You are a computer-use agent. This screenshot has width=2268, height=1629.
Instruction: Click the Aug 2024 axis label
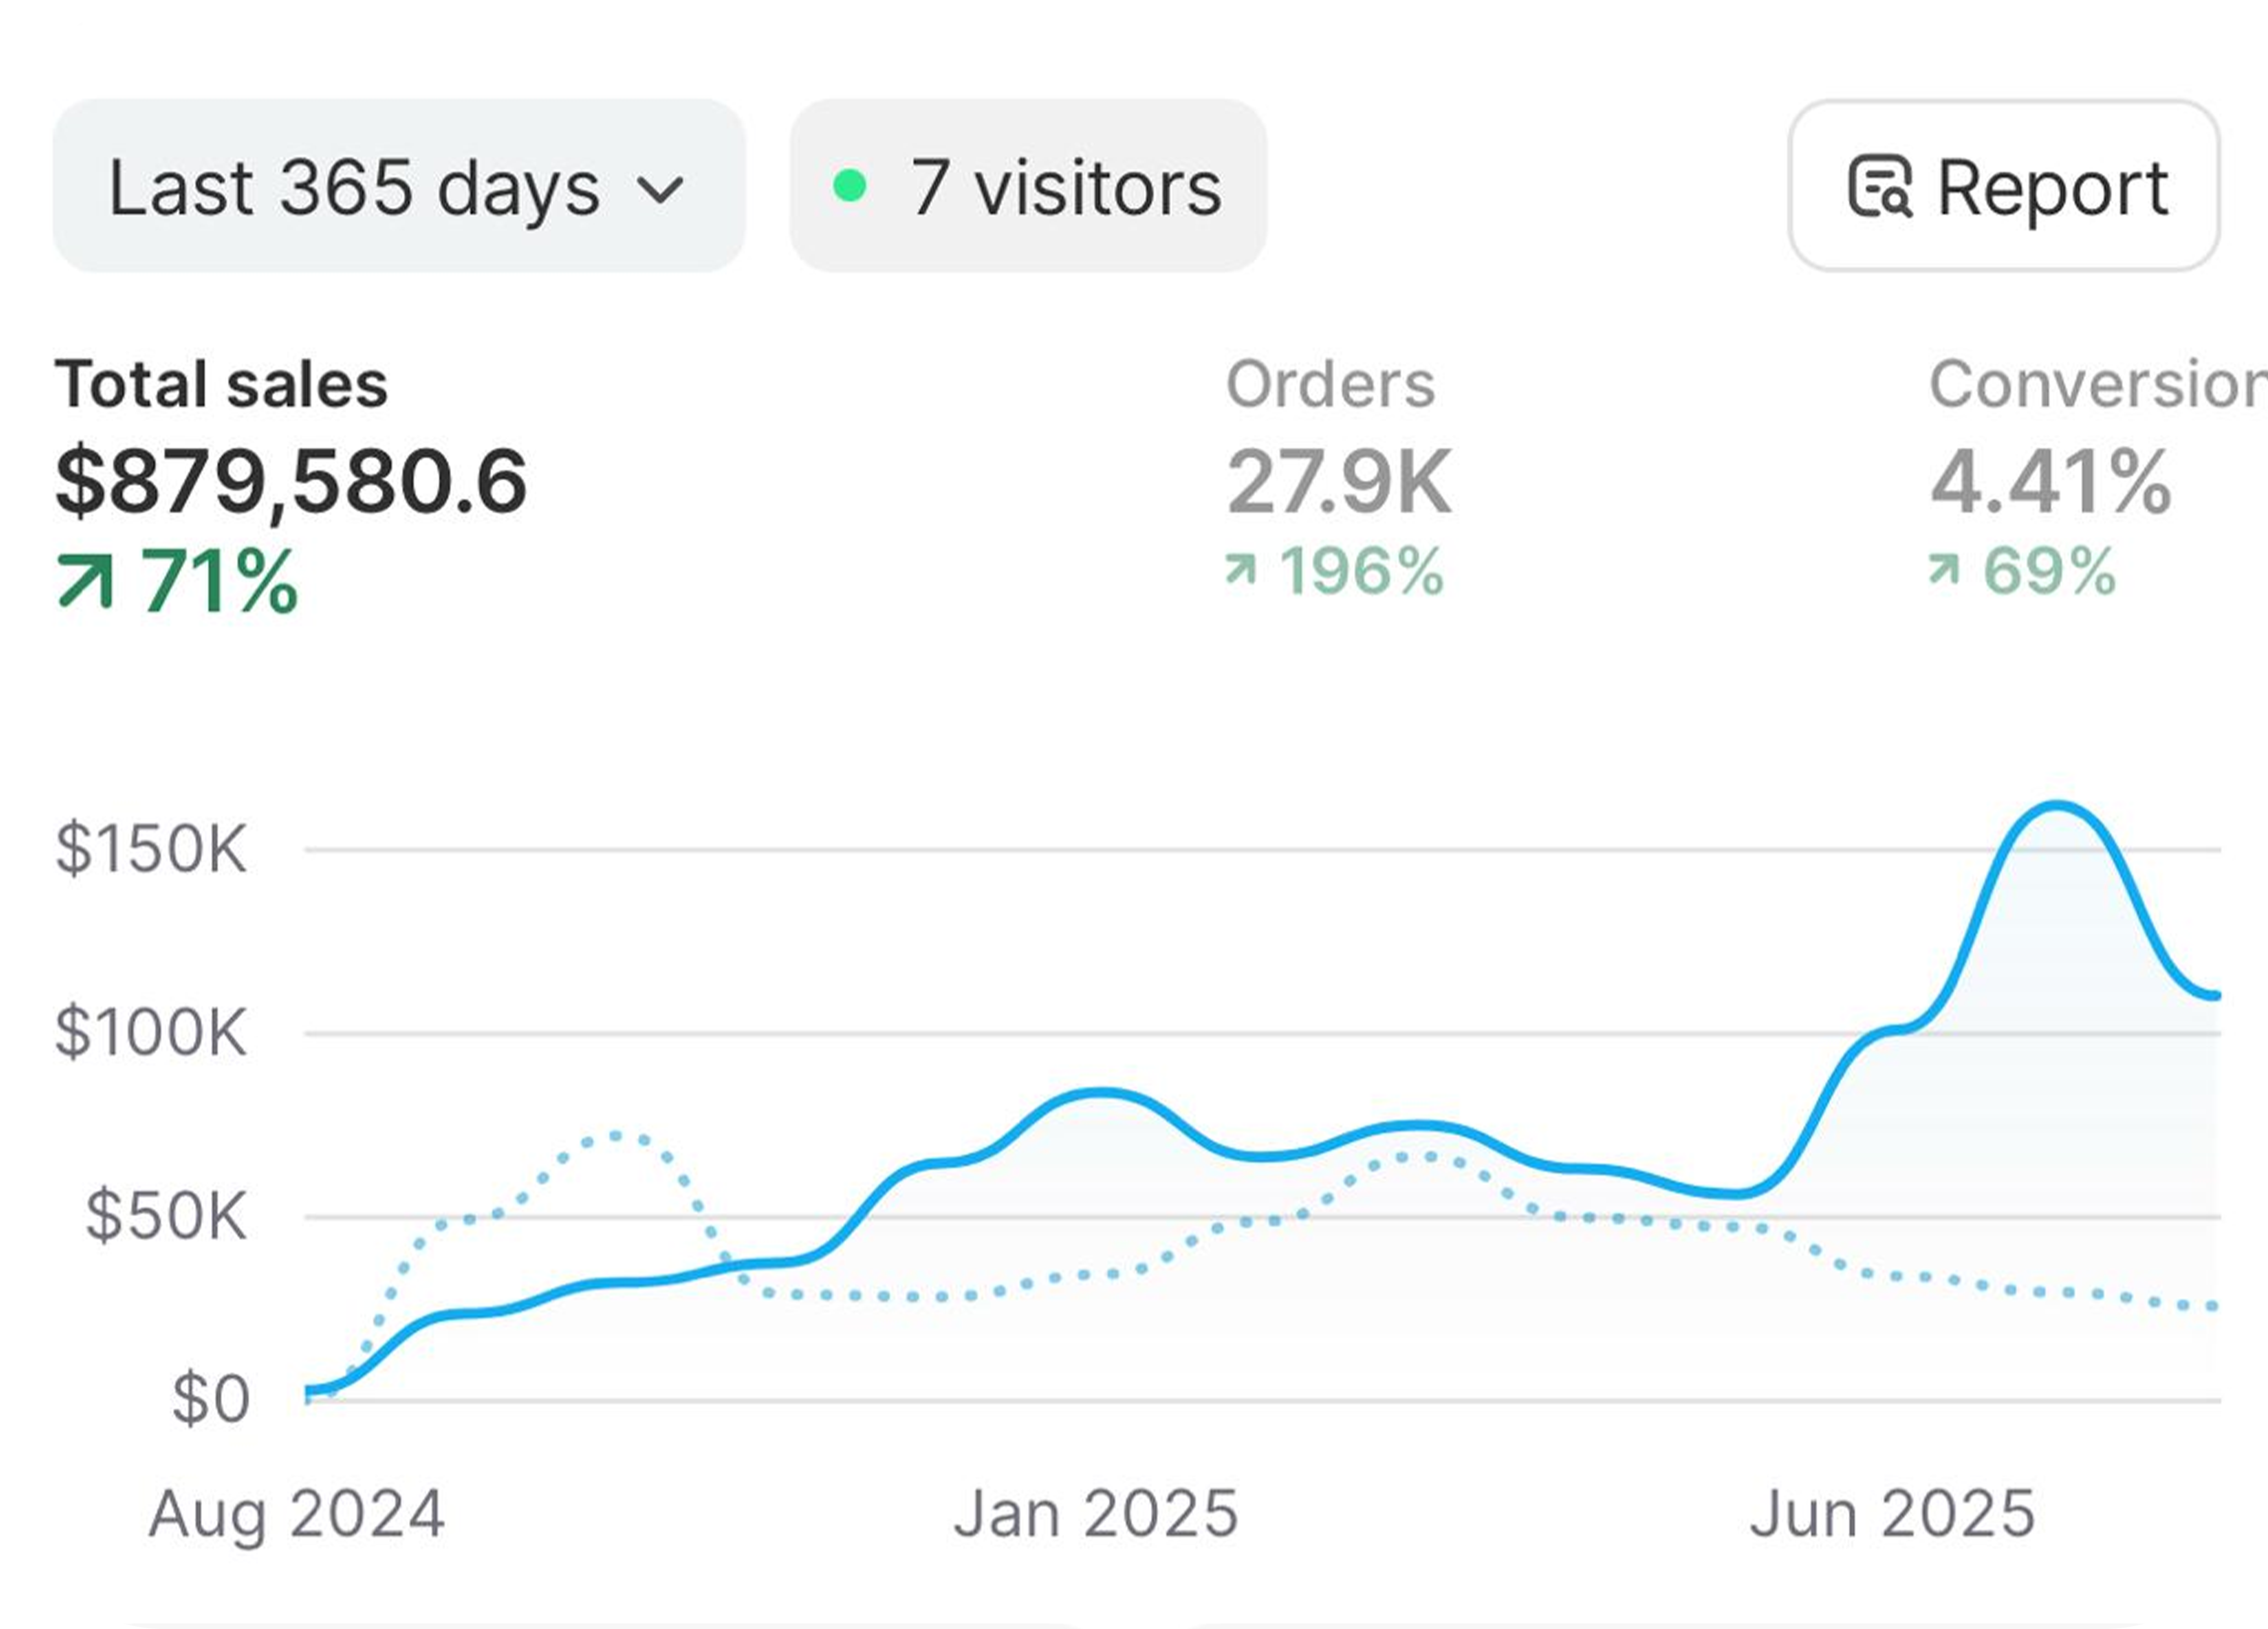pyautogui.click(x=296, y=1514)
